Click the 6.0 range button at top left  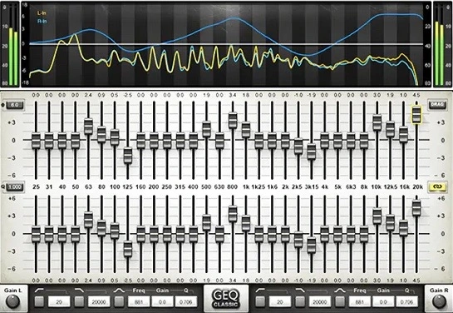coord(14,105)
